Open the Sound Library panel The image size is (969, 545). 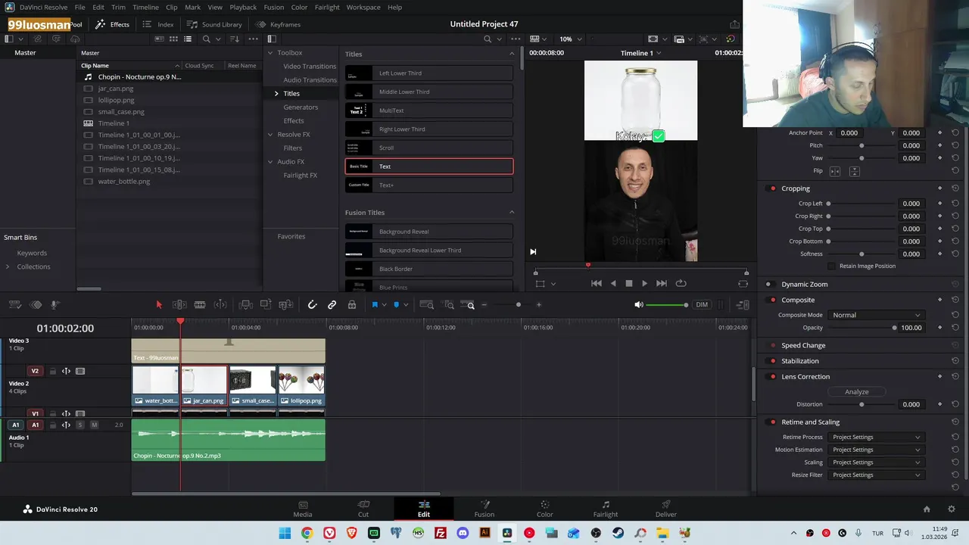pyautogui.click(x=214, y=24)
